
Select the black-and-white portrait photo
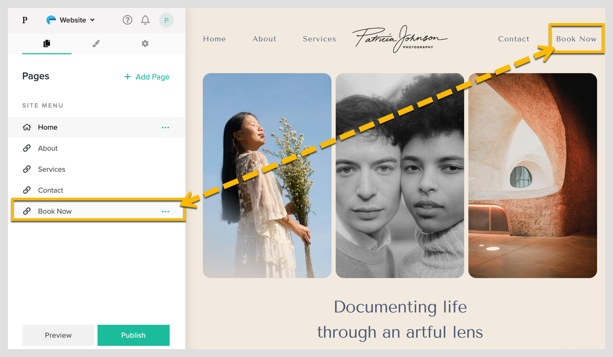400,176
